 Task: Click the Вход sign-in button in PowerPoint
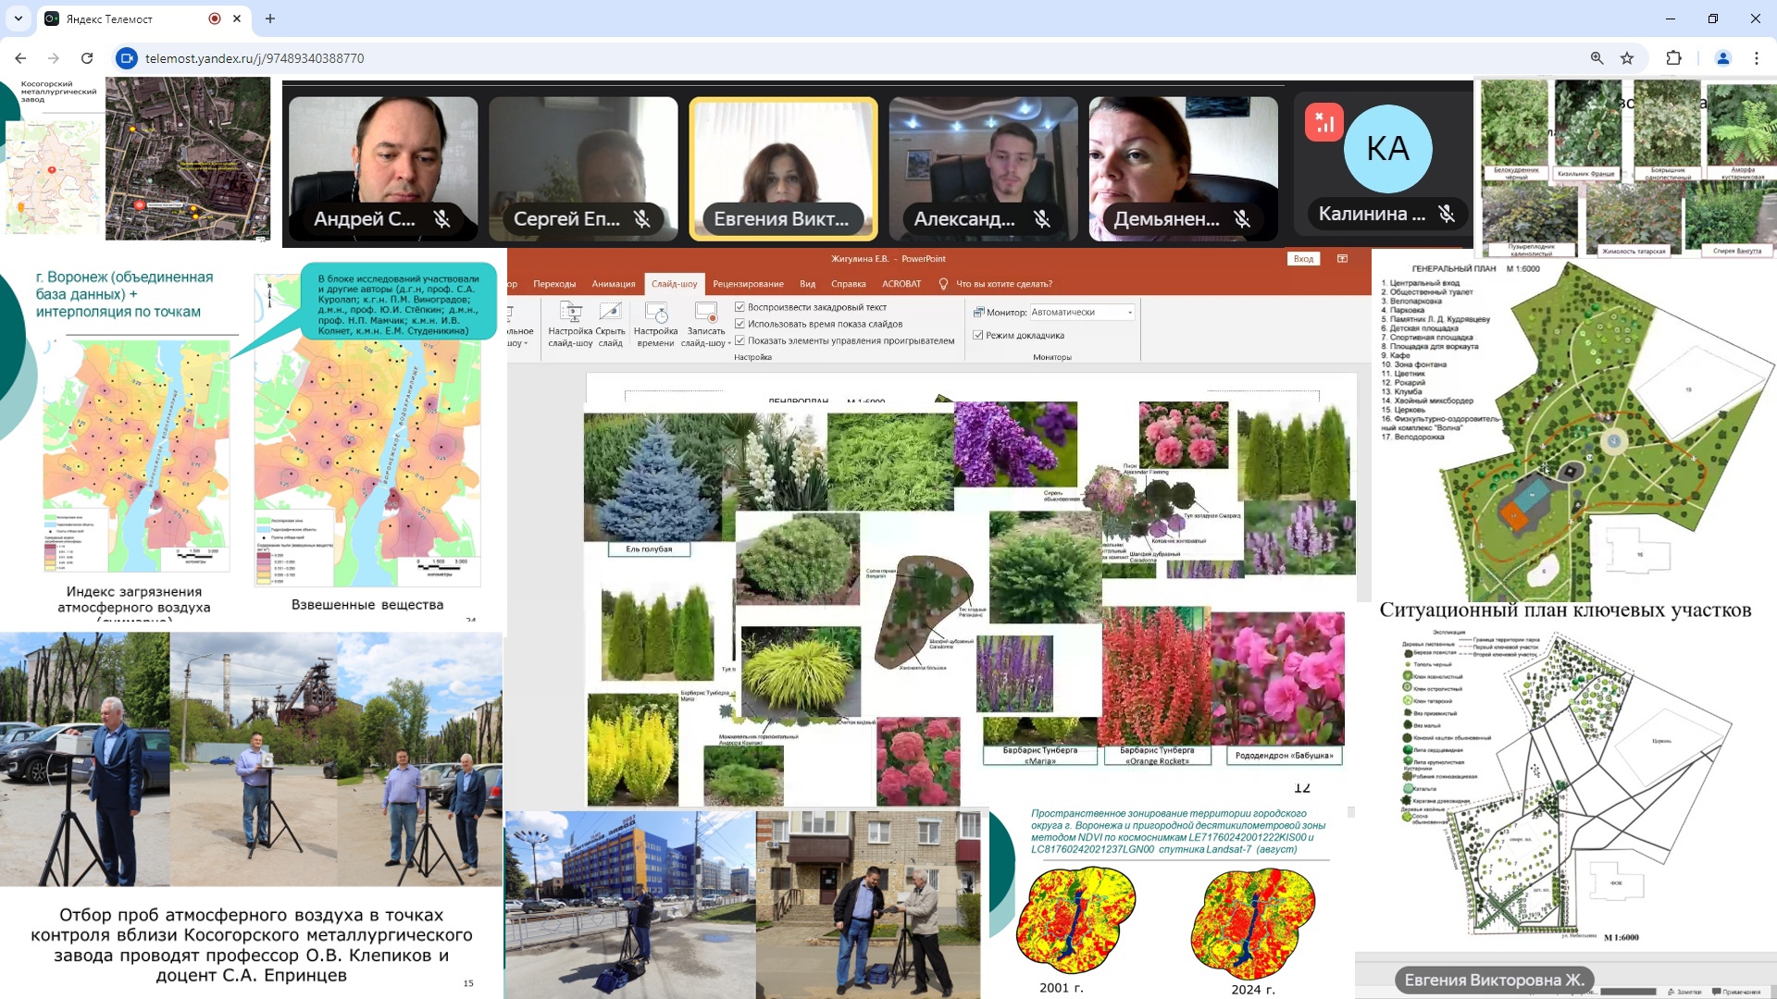click(1304, 259)
